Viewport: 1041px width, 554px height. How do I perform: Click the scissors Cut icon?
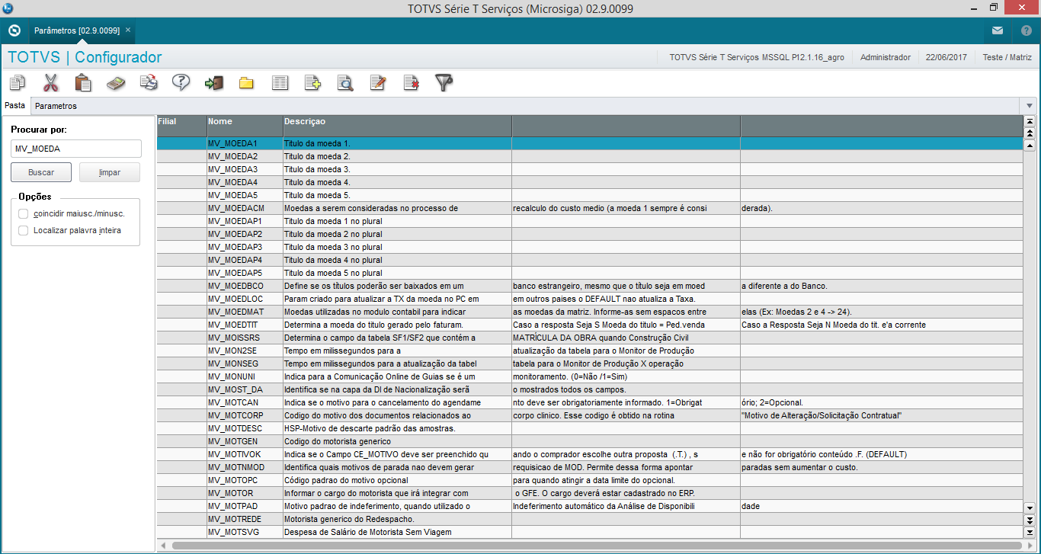[50, 82]
